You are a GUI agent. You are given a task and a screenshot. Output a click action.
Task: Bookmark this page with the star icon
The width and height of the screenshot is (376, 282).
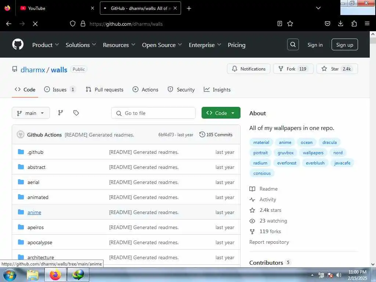pyautogui.click(x=290, y=23)
